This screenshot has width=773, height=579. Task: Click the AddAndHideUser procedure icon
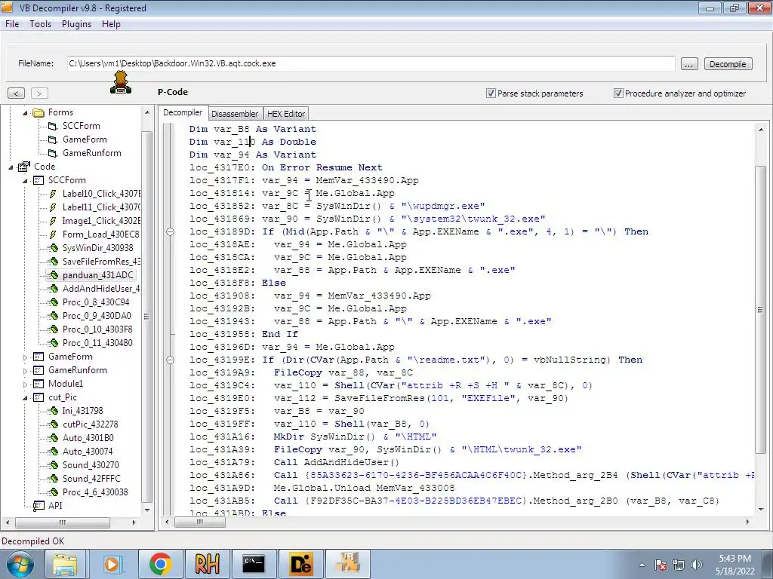pos(53,289)
